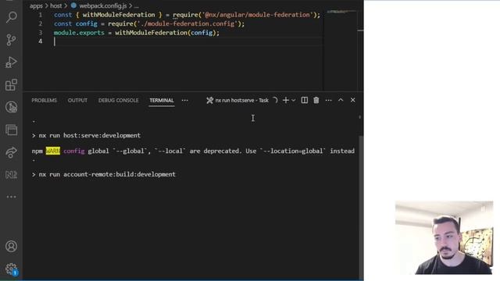Open the timeline clock icon in activity bar
500x281 pixels.
tap(11, 107)
